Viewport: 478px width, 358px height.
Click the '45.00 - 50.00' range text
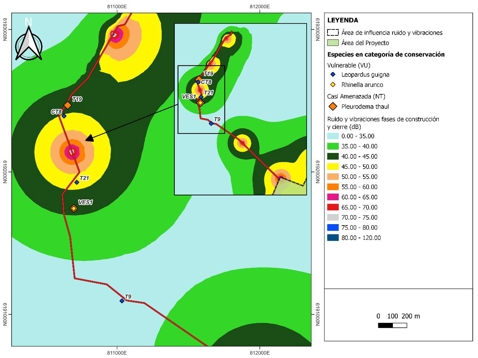point(359,167)
